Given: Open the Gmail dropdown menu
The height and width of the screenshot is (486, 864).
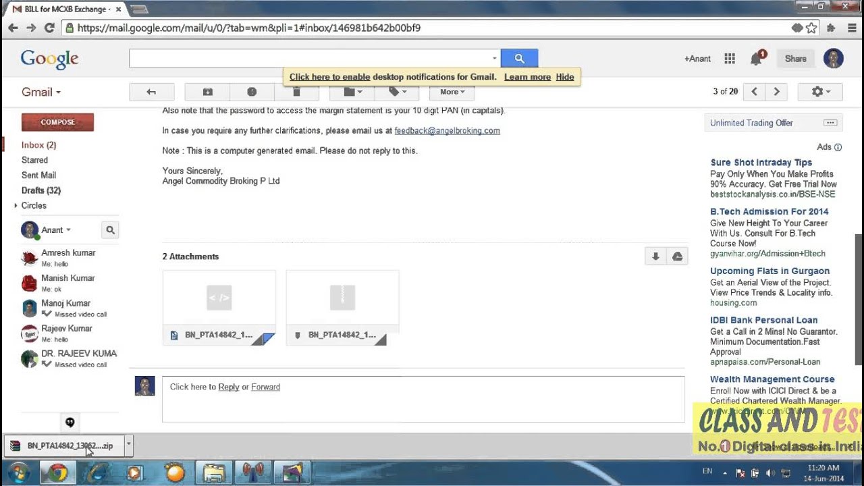Looking at the screenshot, I should 41,92.
